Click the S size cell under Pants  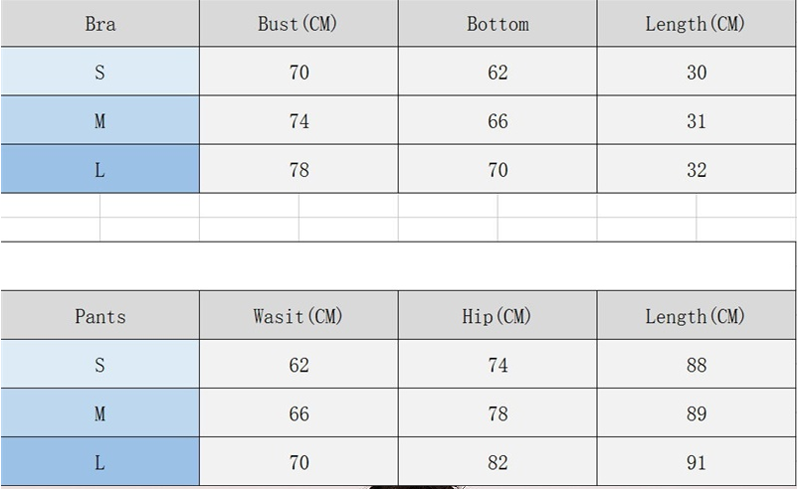point(100,365)
